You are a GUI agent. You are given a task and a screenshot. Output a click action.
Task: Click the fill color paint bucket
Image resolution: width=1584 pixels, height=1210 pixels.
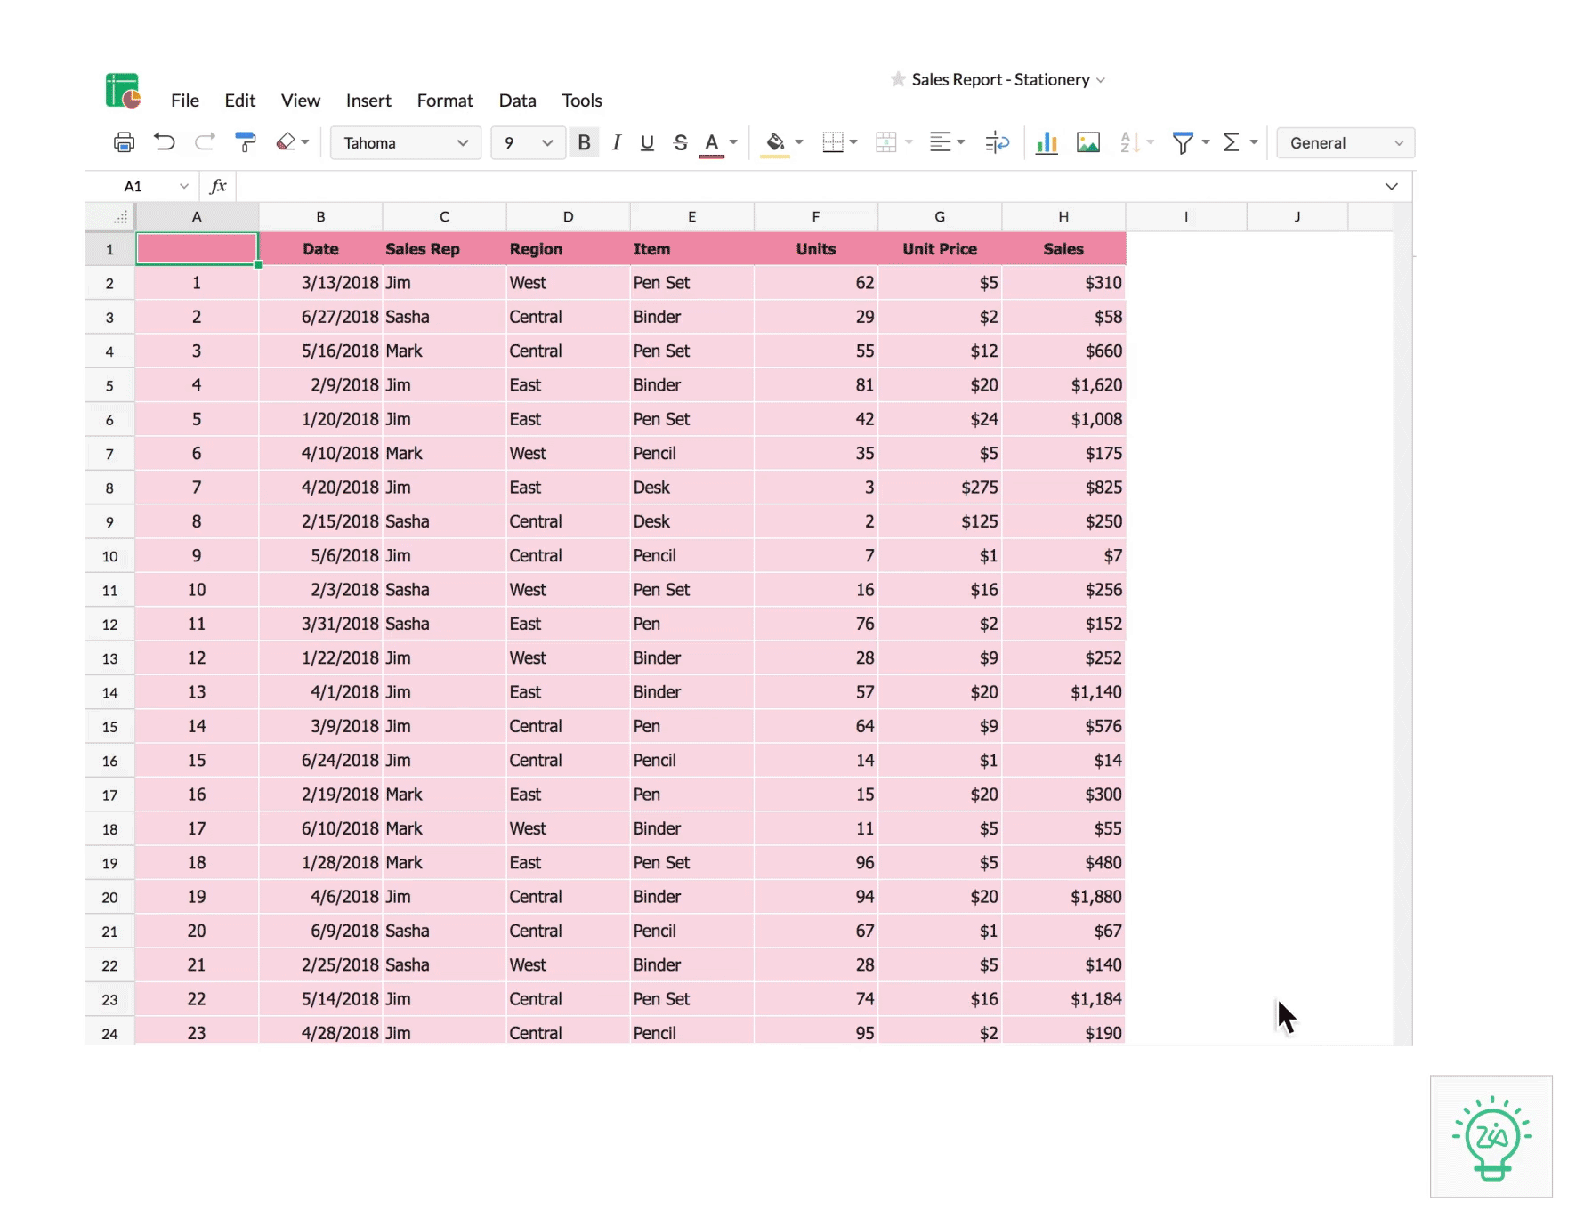(775, 142)
